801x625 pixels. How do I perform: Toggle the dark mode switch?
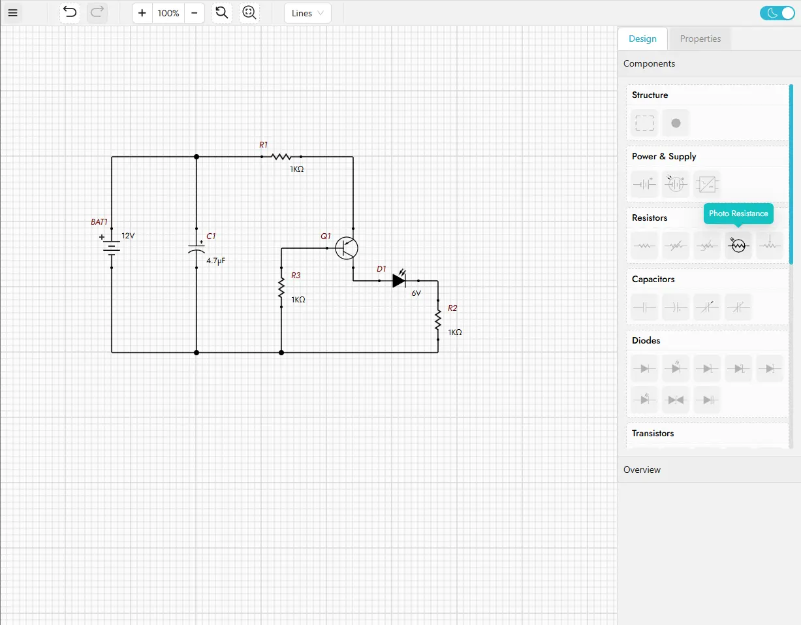click(x=777, y=13)
